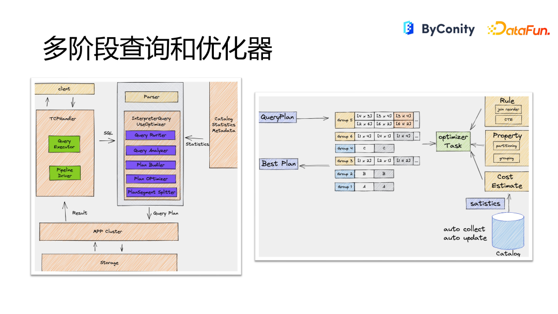This screenshot has width=558, height=314.
Task: Select the blue satistics box
Action: [485, 204]
